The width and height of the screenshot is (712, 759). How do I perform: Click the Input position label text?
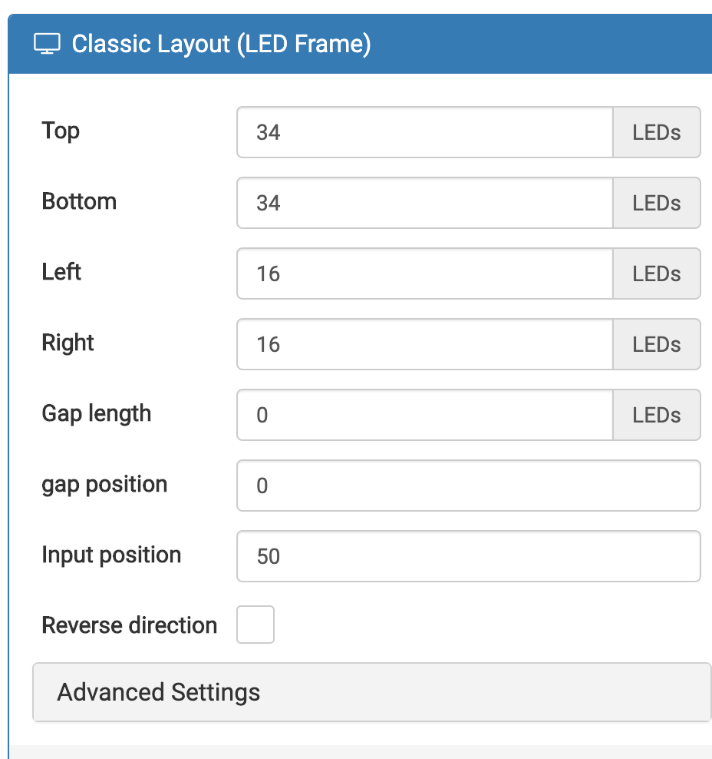click(111, 555)
